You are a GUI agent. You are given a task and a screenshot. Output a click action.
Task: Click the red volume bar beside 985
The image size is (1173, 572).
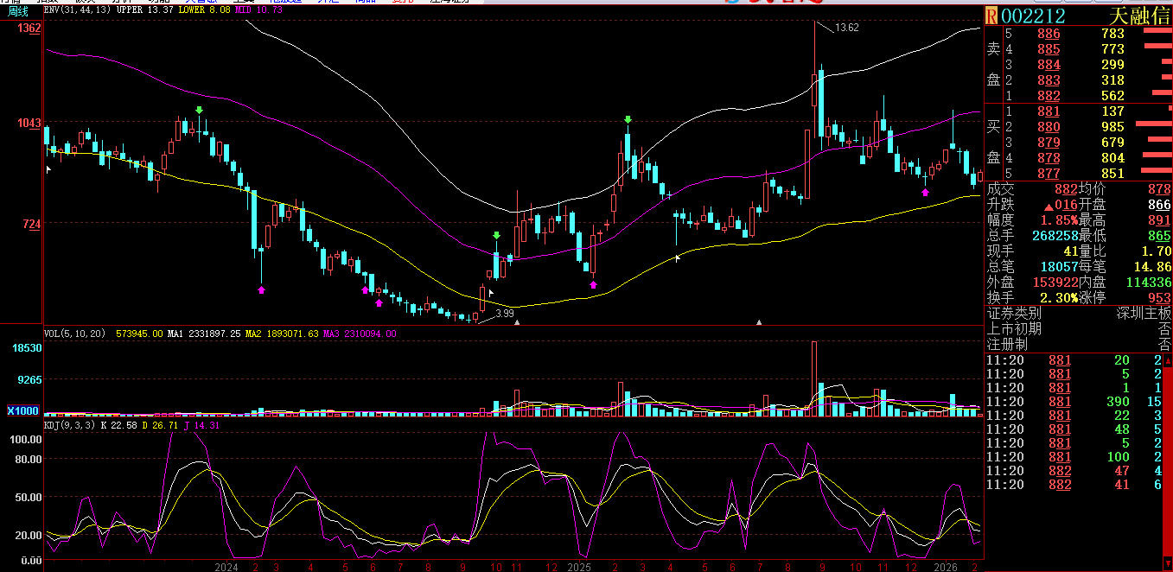pyautogui.click(x=1153, y=124)
